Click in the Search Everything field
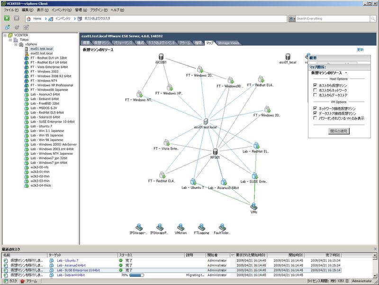This screenshot has width=379, height=285. [333, 18]
